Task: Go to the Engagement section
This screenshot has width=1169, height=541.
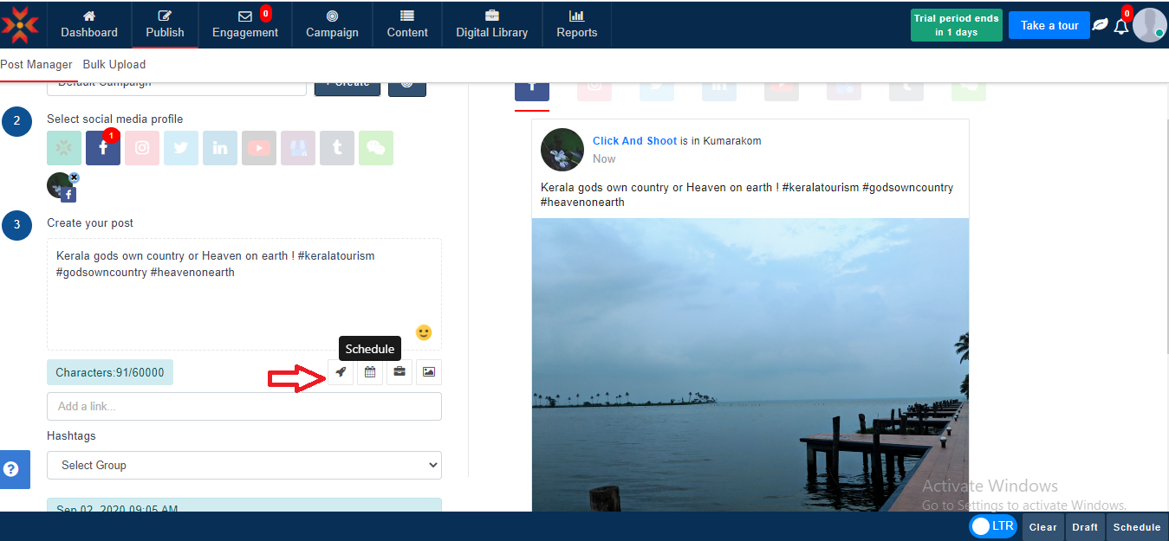Action: [x=245, y=24]
